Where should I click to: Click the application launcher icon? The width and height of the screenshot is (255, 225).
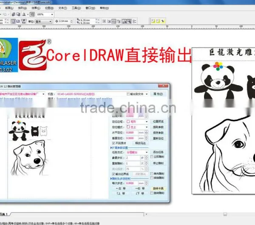coord(24,14)
